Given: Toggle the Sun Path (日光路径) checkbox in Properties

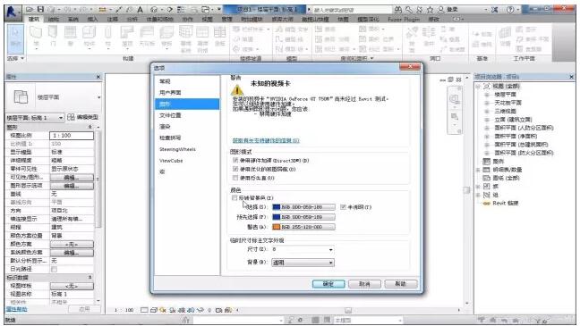Looking at the screenshot, I should point(54,269).
